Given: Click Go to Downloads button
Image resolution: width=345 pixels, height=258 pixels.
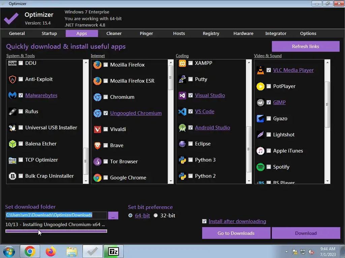Looking at the screenshot, I should pyautogui.click(x=236, y=233).
